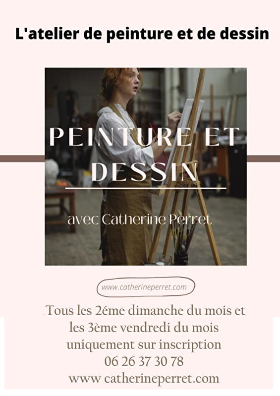
Task: Click the large PEINTURE ET overlay text
Action: tap(144, 137)
